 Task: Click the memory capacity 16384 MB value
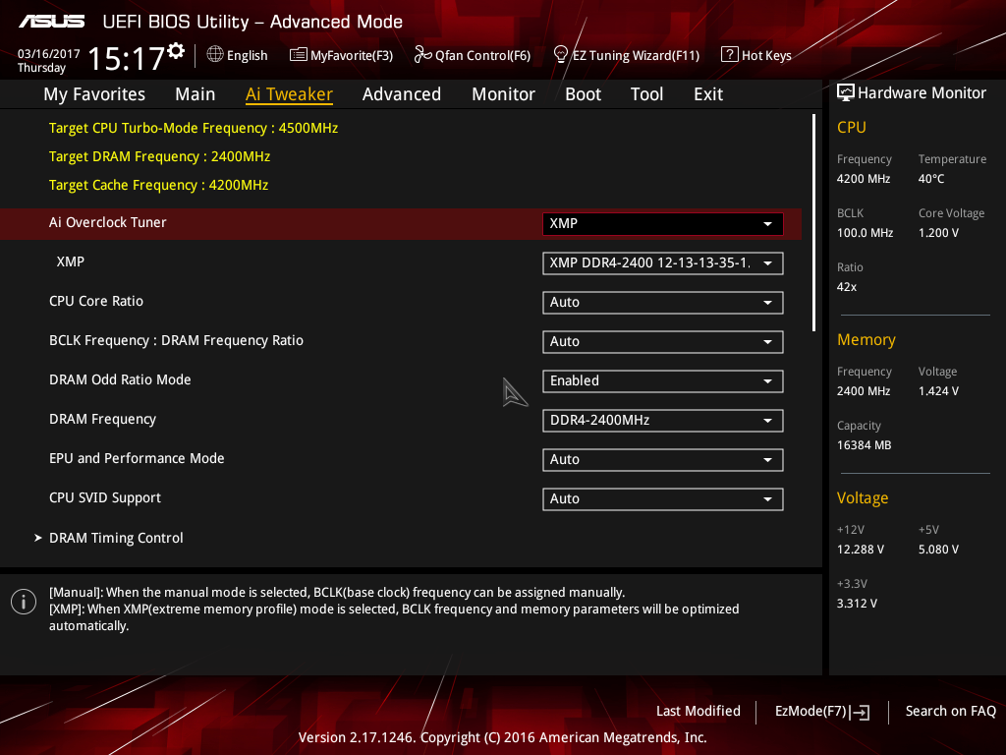pos(864,445)
